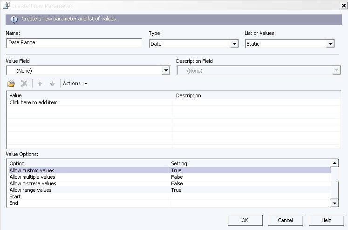Screen dimensions: 348x230
Task: Click the Cancel button
Action: (286, 220)
